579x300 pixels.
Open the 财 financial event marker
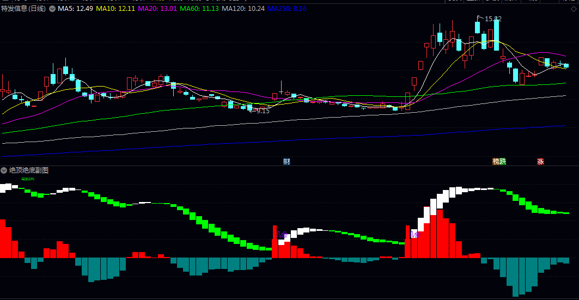tap(287, 161)
